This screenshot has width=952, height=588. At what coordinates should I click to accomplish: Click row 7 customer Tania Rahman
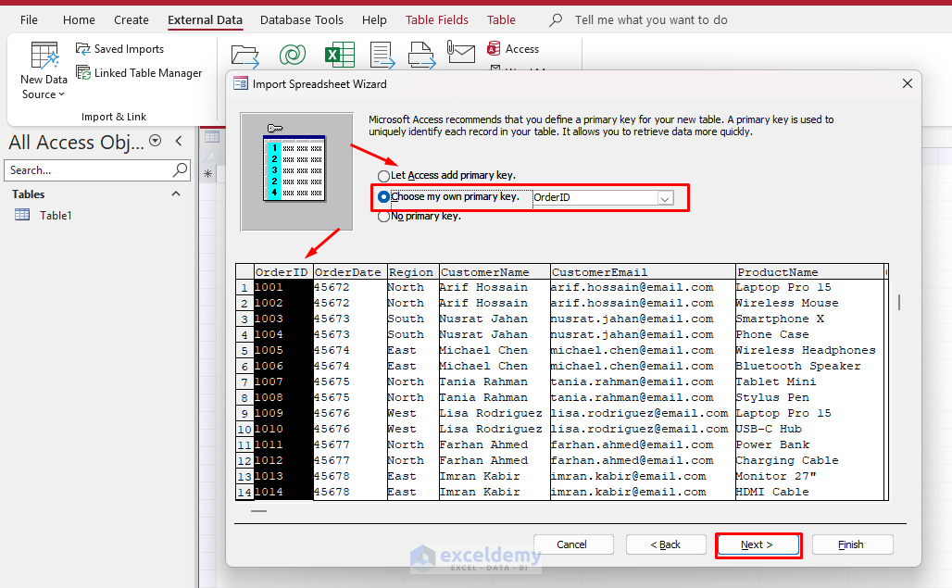[495, 382]
